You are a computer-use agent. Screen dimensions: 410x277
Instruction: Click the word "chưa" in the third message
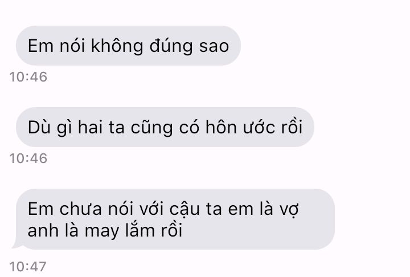point(80,209)
